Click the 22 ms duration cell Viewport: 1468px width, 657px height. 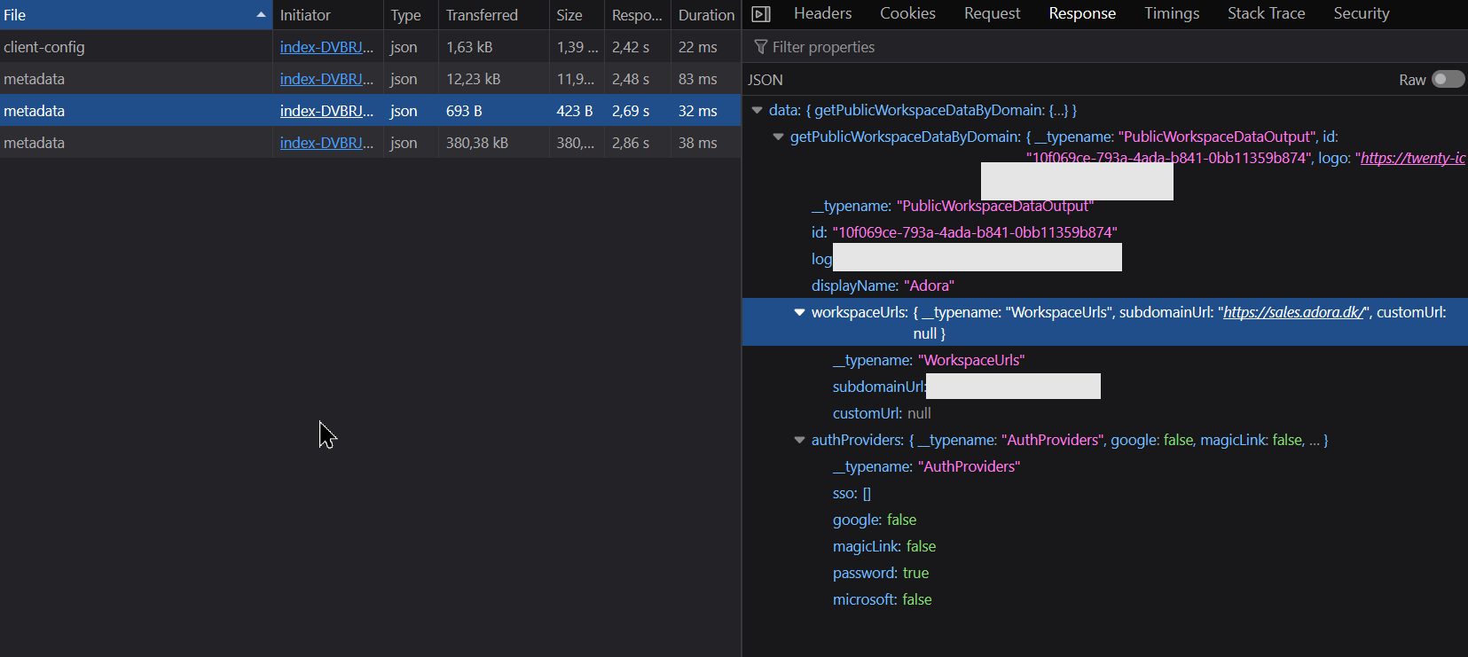(706, 47)
